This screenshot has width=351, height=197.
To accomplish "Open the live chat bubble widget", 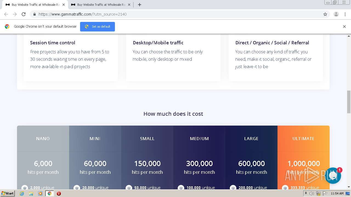I will click(333, 176).
